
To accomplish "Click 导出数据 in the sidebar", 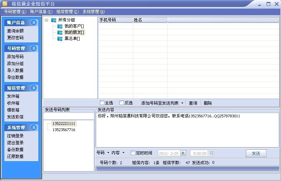I will (x=15, y=77).
